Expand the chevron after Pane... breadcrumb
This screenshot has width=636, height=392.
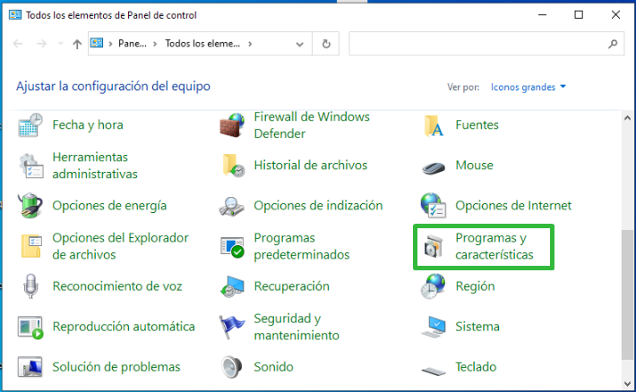(x=155, y=44)
